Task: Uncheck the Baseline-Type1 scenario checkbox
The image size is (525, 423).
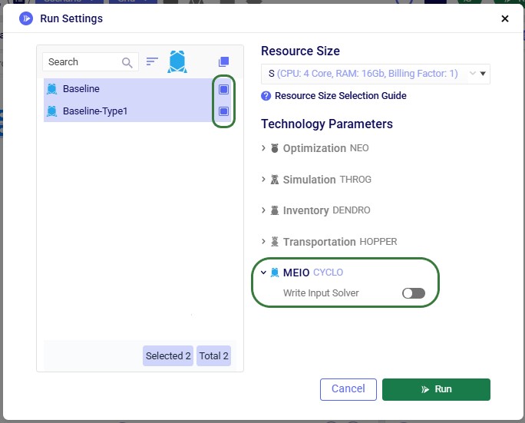Action: tap(223, 111)
